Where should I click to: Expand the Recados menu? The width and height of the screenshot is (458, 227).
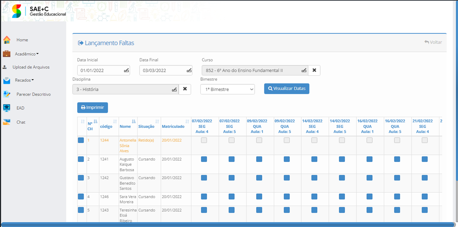pos(24,80)
